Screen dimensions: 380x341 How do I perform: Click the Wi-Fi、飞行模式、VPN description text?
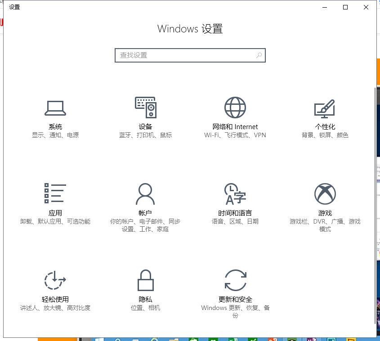click(x=235, y=135)
